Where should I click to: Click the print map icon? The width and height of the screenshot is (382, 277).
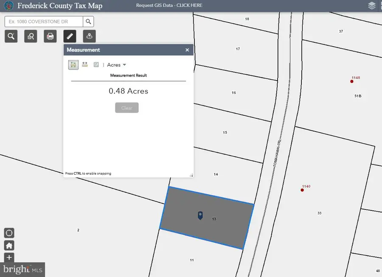tap(50, 36)
